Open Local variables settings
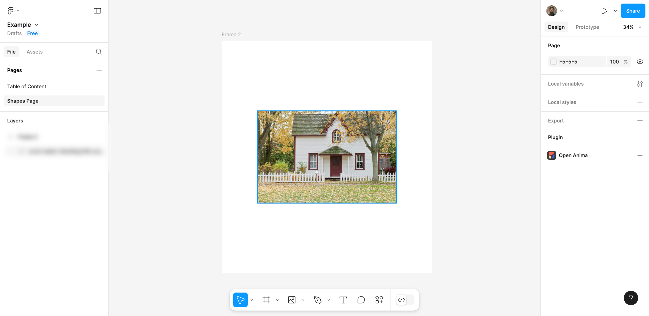649x316 pixels. point(640,84)
